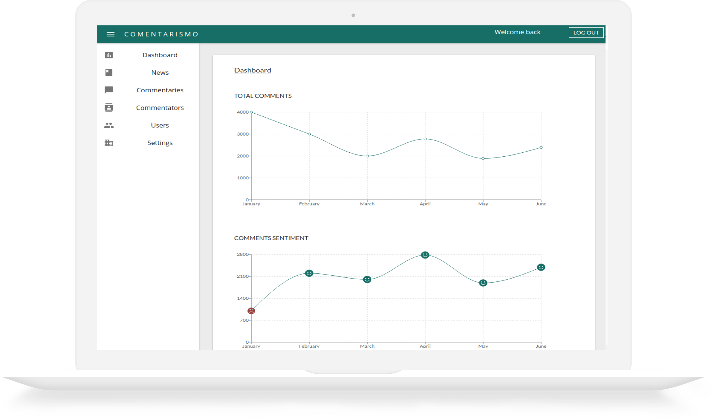The image size is (713, 418).
Task: Click the June smiley sentiment marker
Action: point(541,267)
